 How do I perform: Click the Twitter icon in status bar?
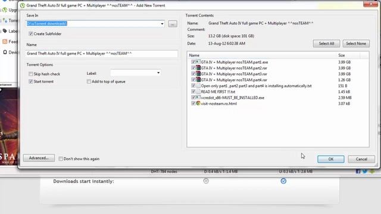point(365,171)
